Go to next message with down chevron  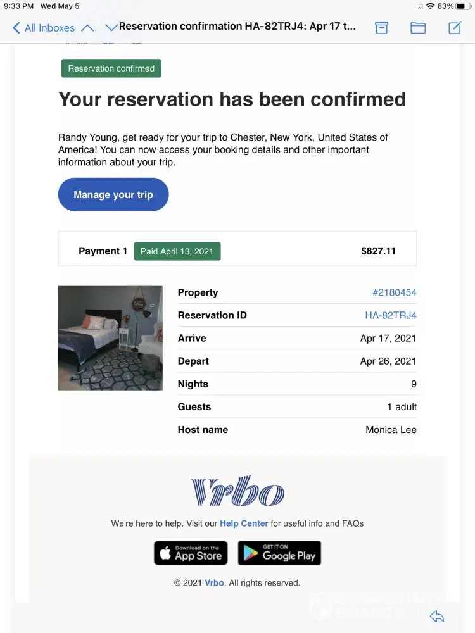point(111,28)
